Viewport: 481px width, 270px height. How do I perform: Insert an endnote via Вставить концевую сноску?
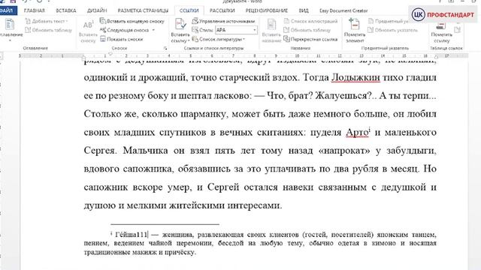click(x=132, y=21)
